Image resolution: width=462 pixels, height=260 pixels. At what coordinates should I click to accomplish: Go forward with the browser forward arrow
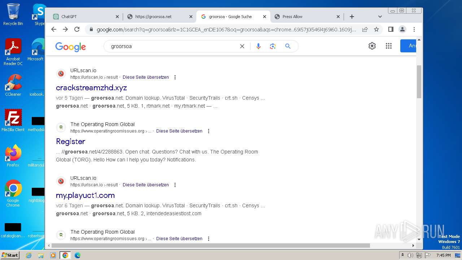pos(65,29)
